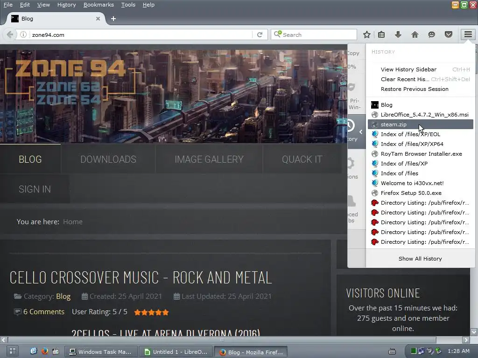Screen dimensions: 478x358
Task: Open Index of /files/XP/EOL entry
Action: point(421,134)
